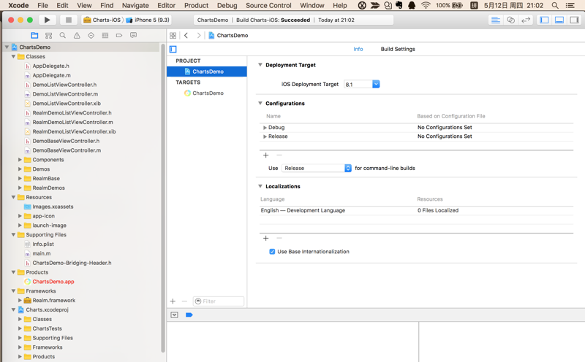The image size is (585, 362).
Task: Select ChartsDemo.app product
Action: (53, 282)
